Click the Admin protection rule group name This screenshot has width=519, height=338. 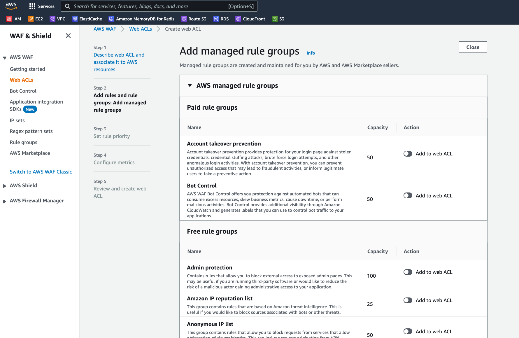point(210,268)
